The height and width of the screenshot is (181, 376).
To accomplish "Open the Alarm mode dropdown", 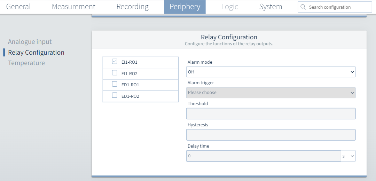I will coord(271,72).
